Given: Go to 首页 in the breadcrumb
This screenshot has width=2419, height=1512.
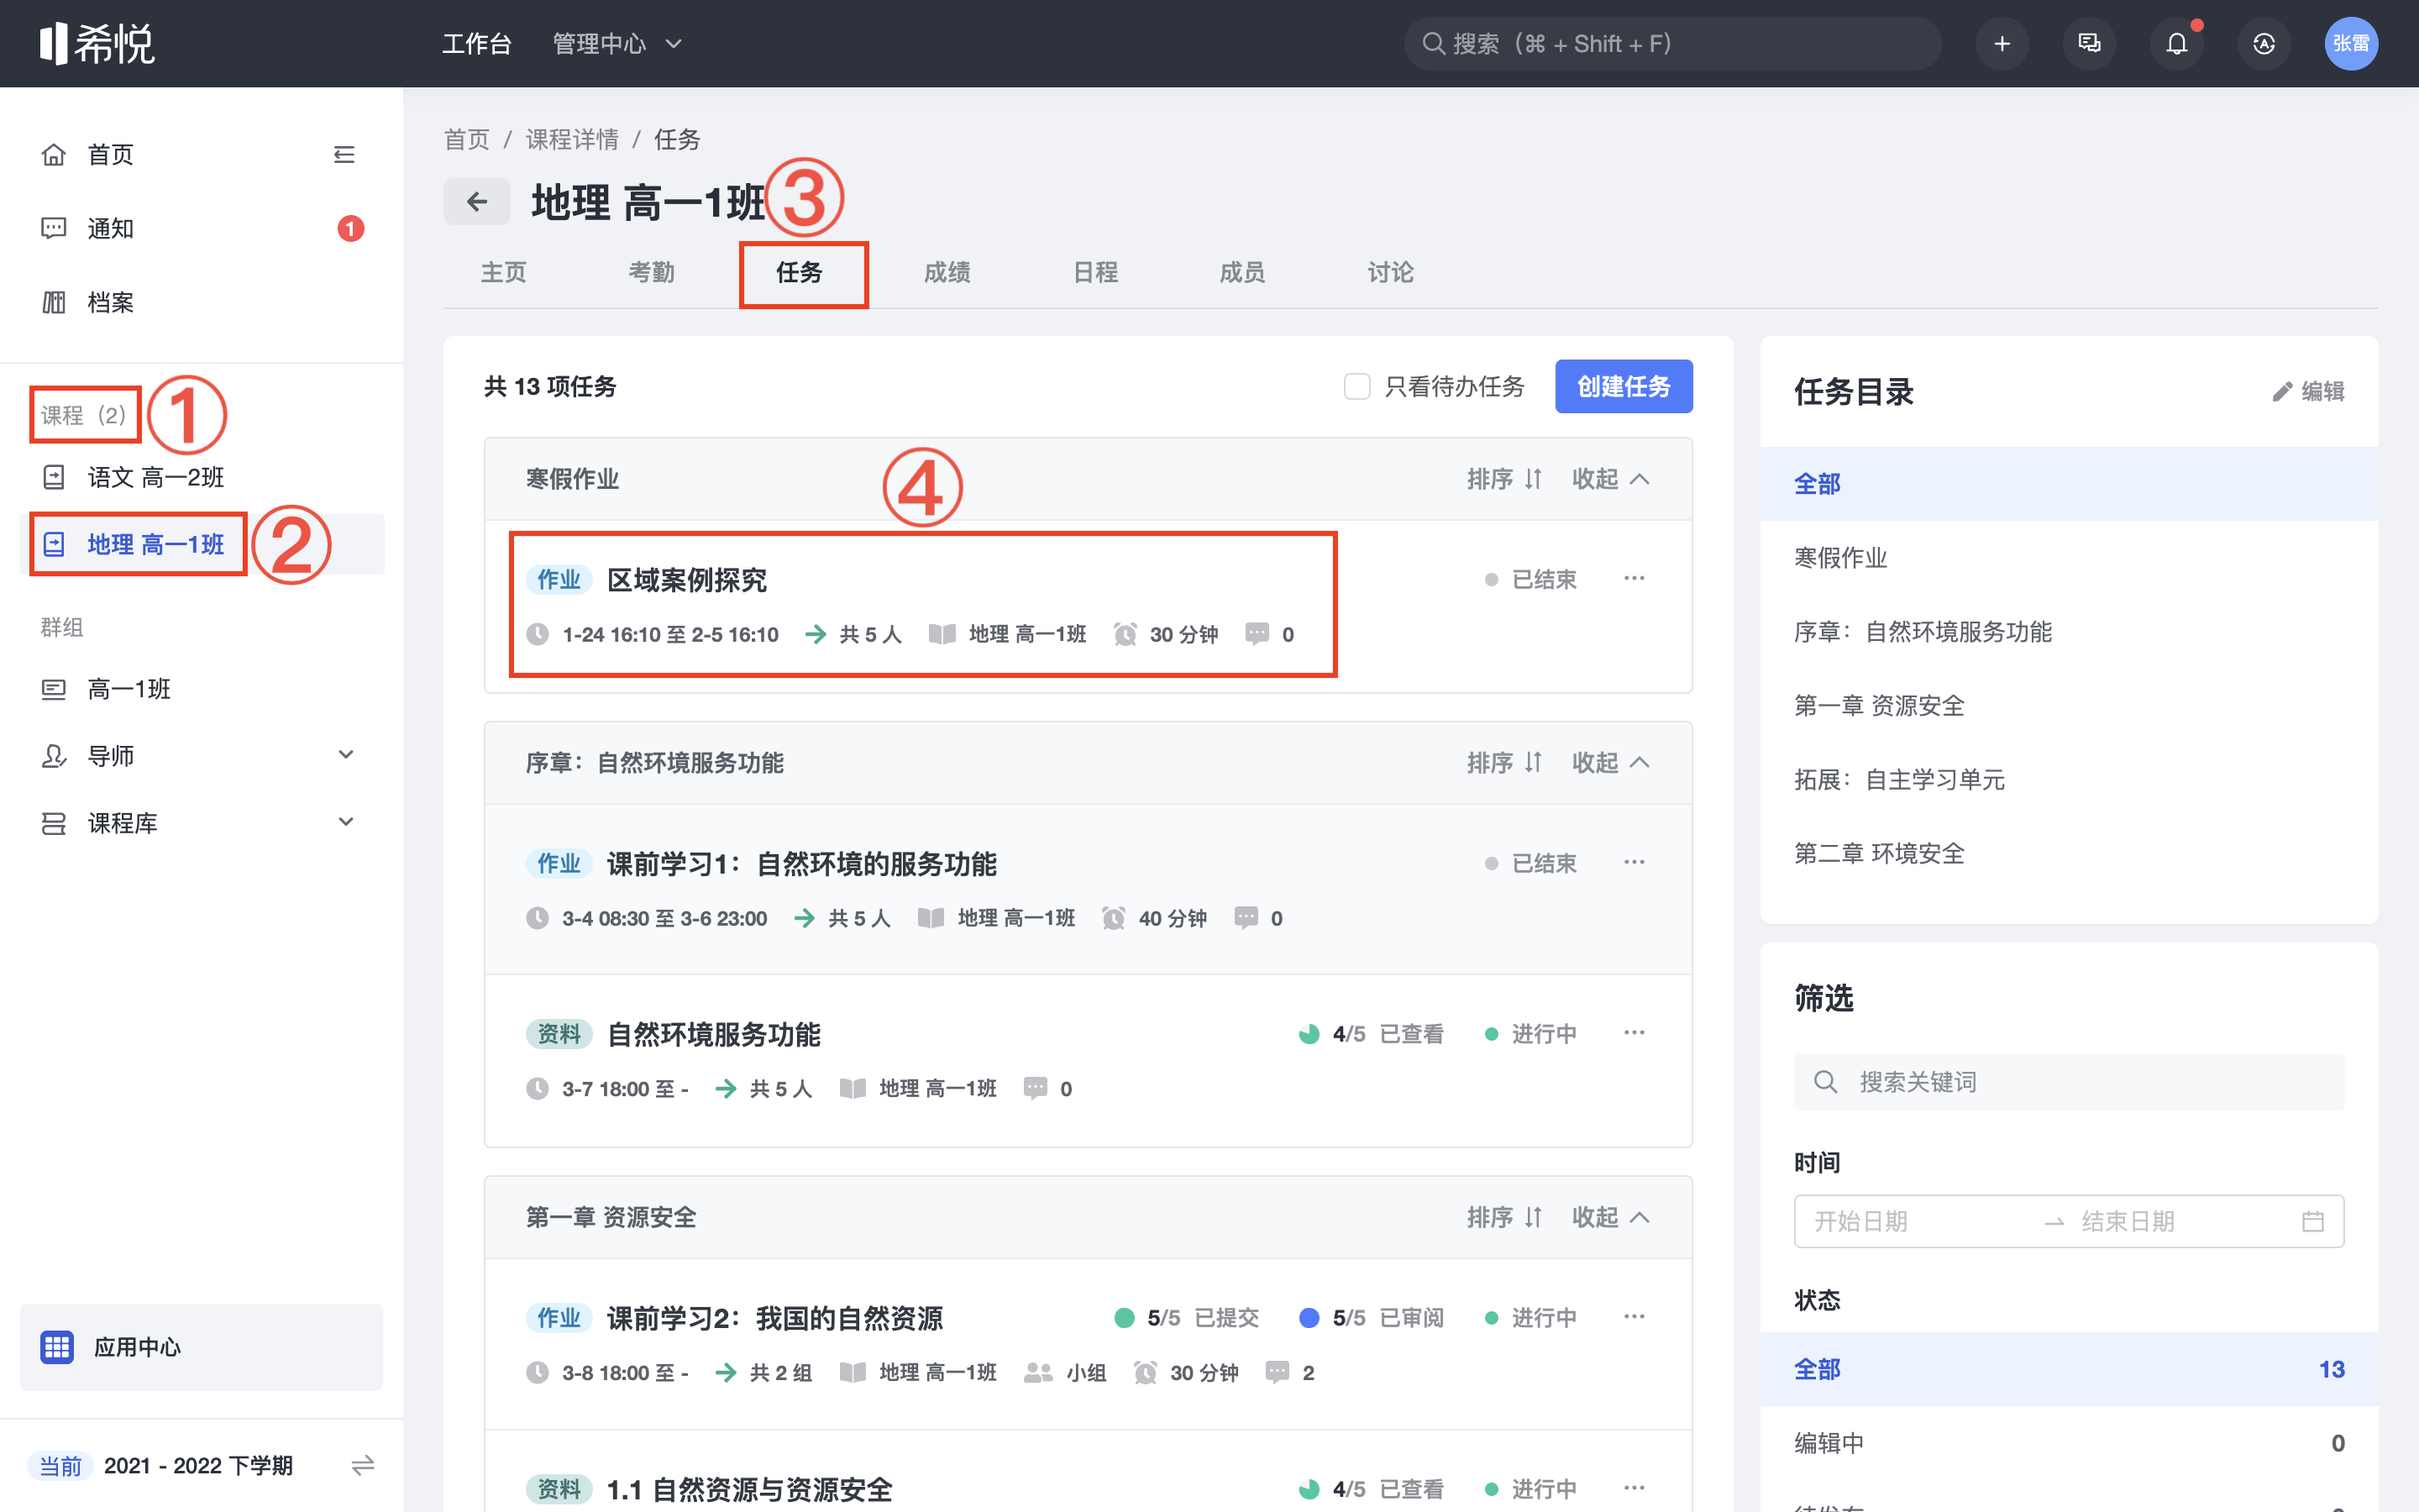Looking at the screenshot, I should [467, 139].
